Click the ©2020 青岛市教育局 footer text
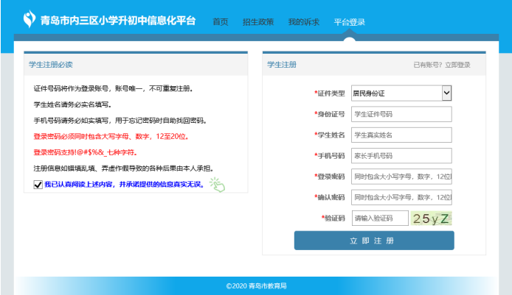The width and height of the screenshot is (512, 295). click(256, 285)
